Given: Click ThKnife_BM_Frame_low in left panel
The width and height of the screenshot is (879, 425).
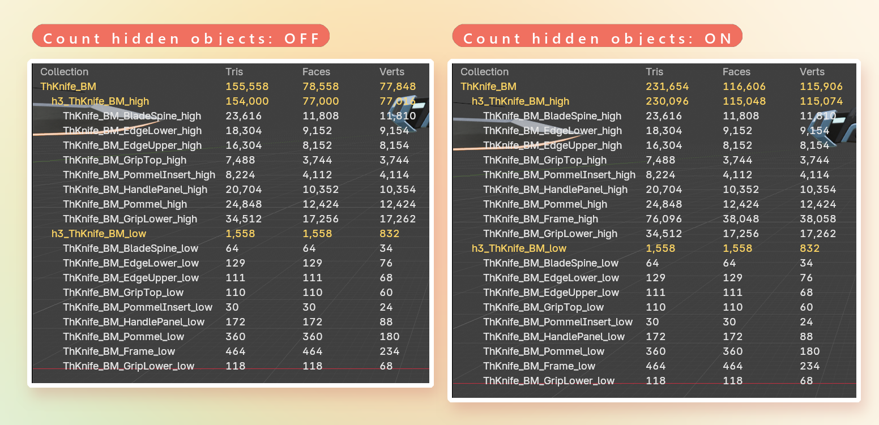Looking at the screenshot, I should [x=119, y=351].
